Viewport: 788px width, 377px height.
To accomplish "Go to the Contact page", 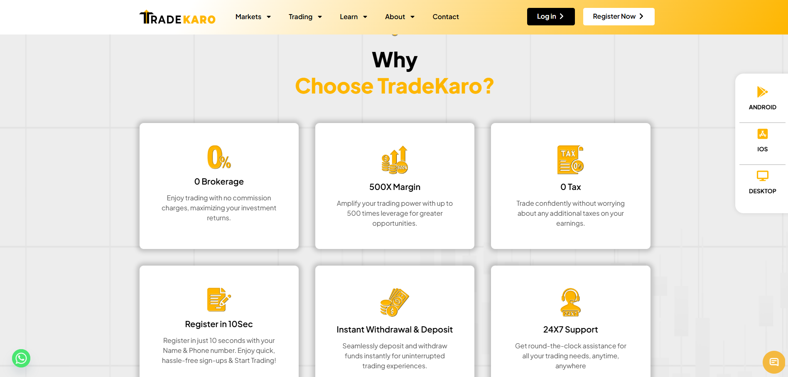I will pos(446,17).
